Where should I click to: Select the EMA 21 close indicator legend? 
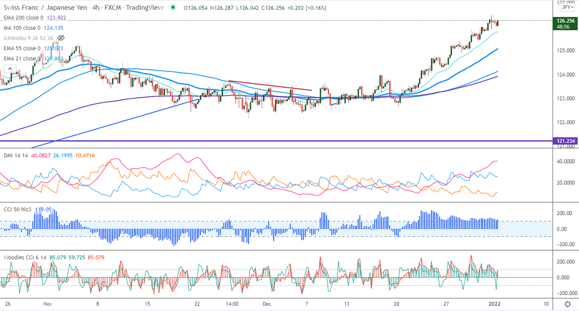(22, 59)
